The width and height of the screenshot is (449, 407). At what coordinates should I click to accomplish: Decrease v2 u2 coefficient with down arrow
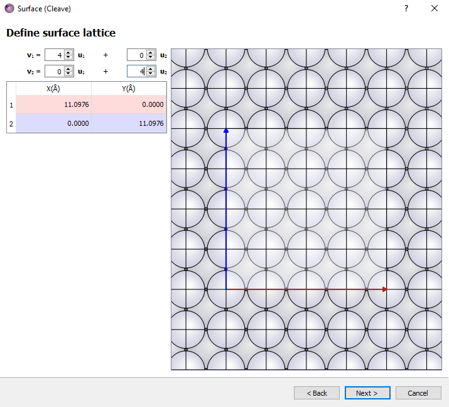151,74
